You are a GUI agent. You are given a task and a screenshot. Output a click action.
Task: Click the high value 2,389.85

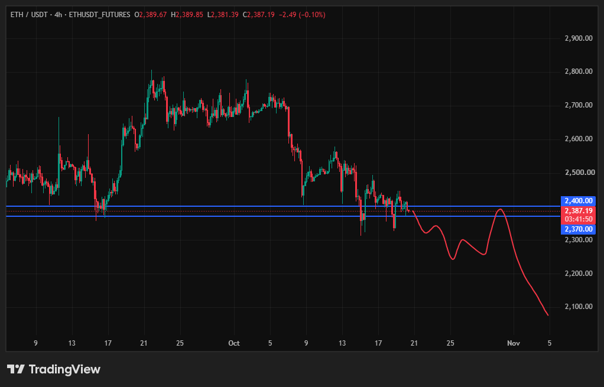(190, 15)
